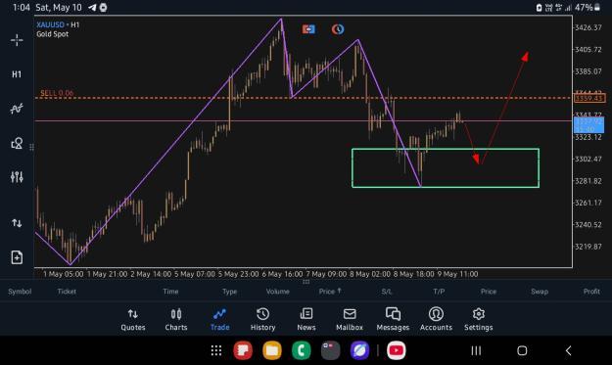Open chart settings sliders icon
Screen dimensions: 612x365
[x=17, y=177]
